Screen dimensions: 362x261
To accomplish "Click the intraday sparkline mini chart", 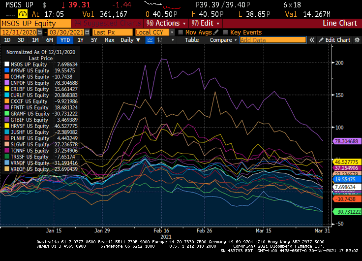I will point(162,5).
